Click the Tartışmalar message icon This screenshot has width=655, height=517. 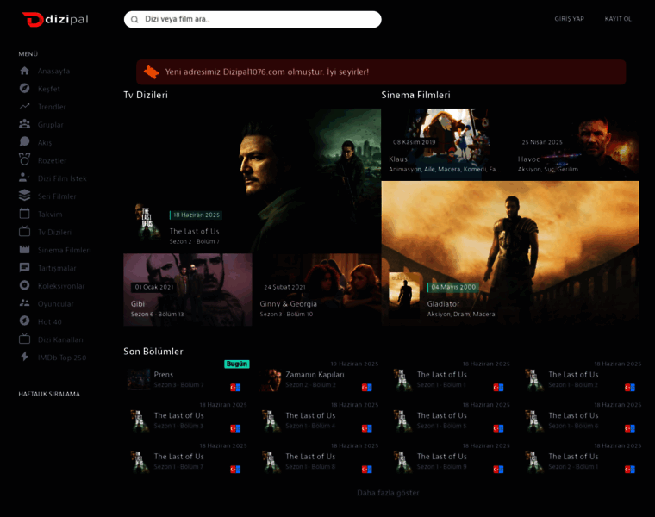click(x=25, y=268)
